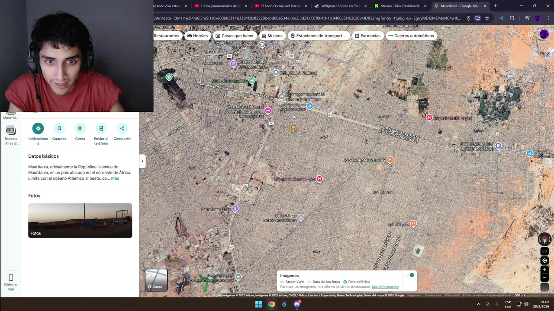
Task: Open the Chrome three-dot menu
Action: click(x=548, y=18)
